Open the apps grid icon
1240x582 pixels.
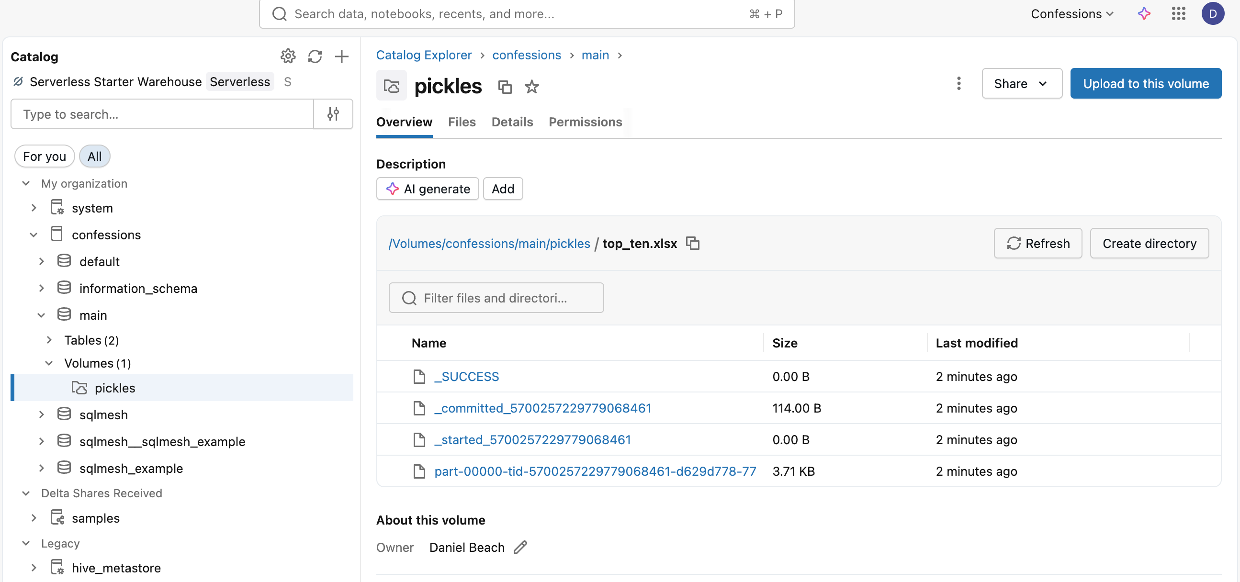[1178, 13]
